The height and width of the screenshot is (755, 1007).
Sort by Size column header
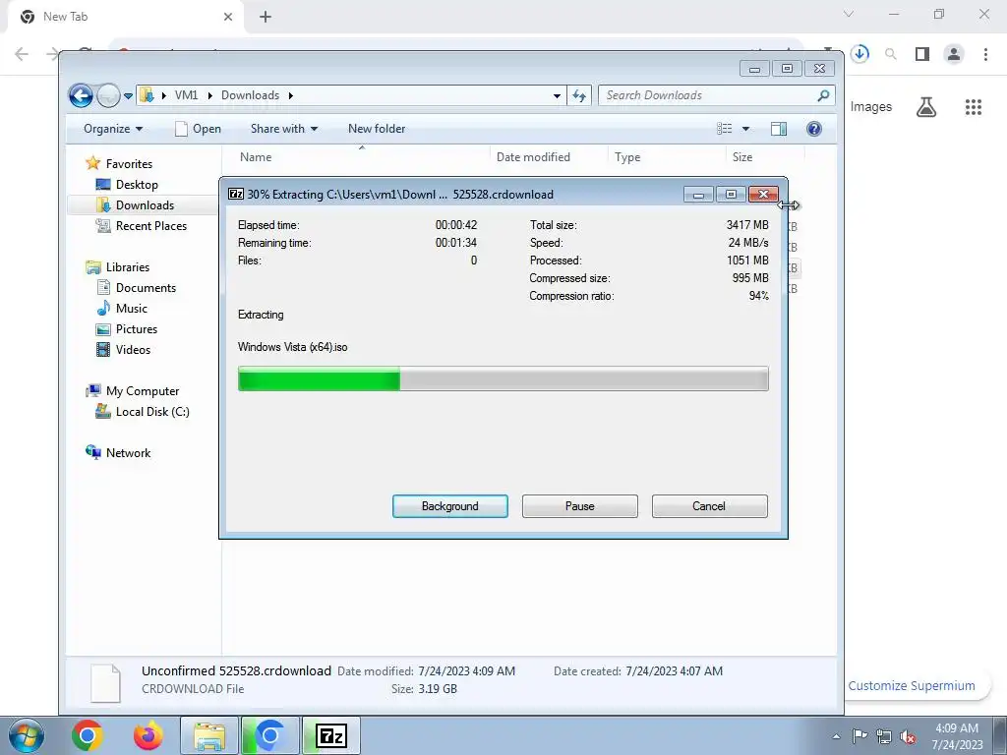pyautogui.click(x=742, y=156)
